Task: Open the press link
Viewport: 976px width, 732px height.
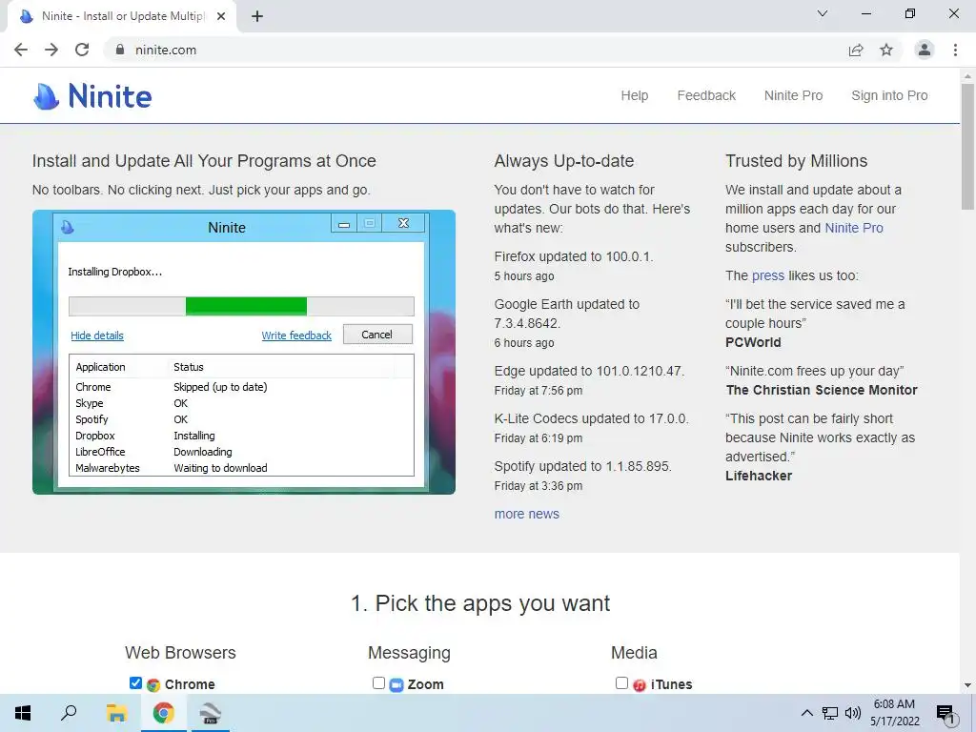Action: pyautogui.click(x=768, y=275)
